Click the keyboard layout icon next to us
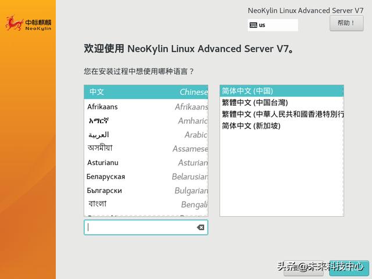The width and height of the screenshot is (372, 279). (x=253, y=25)
